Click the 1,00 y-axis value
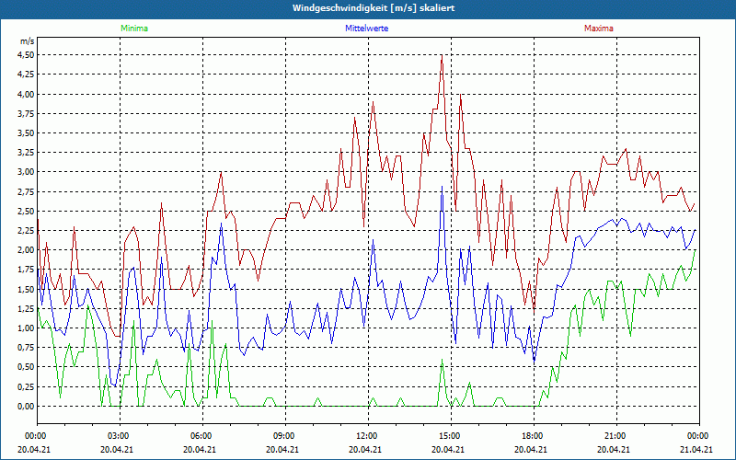Image resolution: width=736 pixels, height=460 pixels. 26,328
